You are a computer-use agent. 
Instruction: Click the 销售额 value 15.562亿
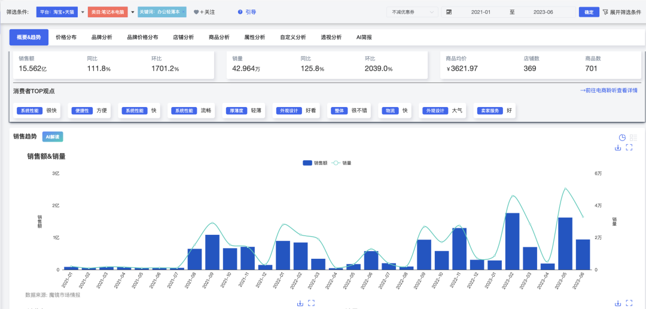32,69
